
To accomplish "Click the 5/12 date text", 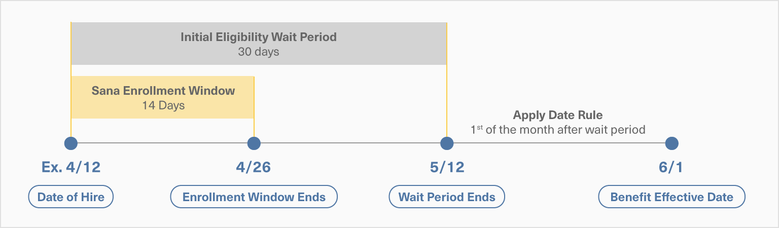I will click(x=447, y=168).
